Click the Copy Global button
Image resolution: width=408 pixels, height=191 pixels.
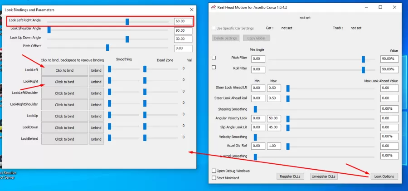tap(256, 38)
